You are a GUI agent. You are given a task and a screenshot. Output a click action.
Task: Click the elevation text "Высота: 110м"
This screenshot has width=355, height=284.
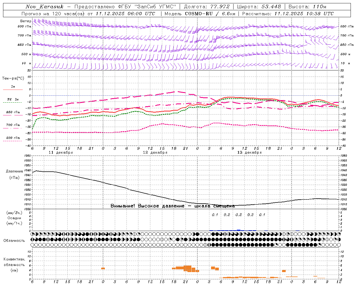pyautogui.click(x=307, y=7)
